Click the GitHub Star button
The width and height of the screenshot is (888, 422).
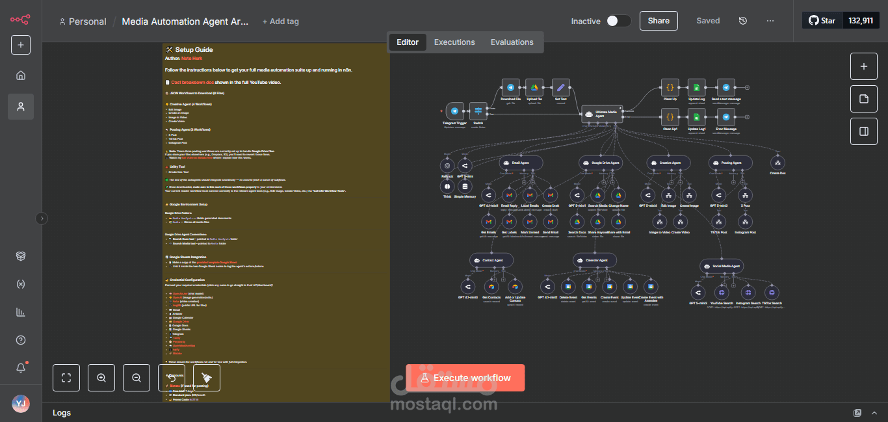click(x=822, y=21)
